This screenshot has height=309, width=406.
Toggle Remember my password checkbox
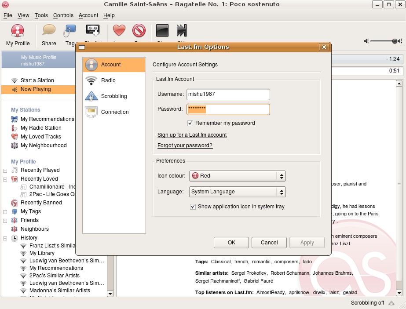coord(190,123)
